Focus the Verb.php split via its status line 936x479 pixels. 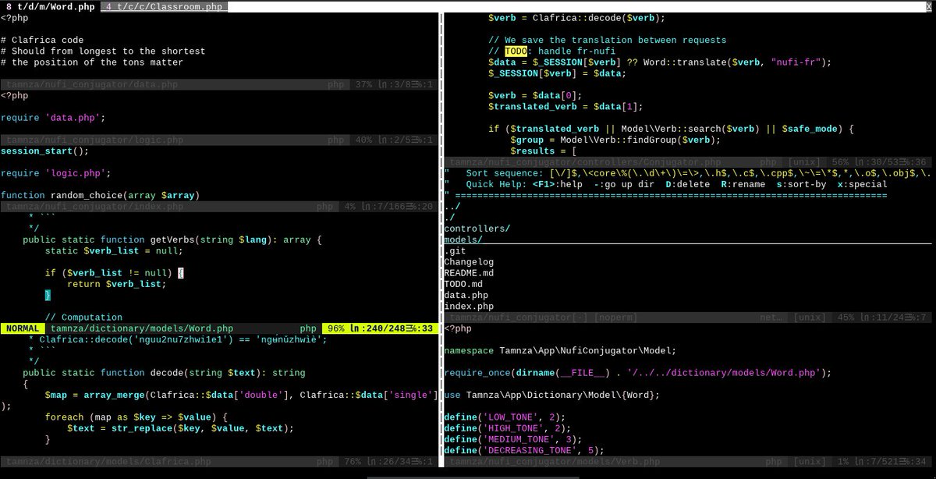[x=689, y=461]
